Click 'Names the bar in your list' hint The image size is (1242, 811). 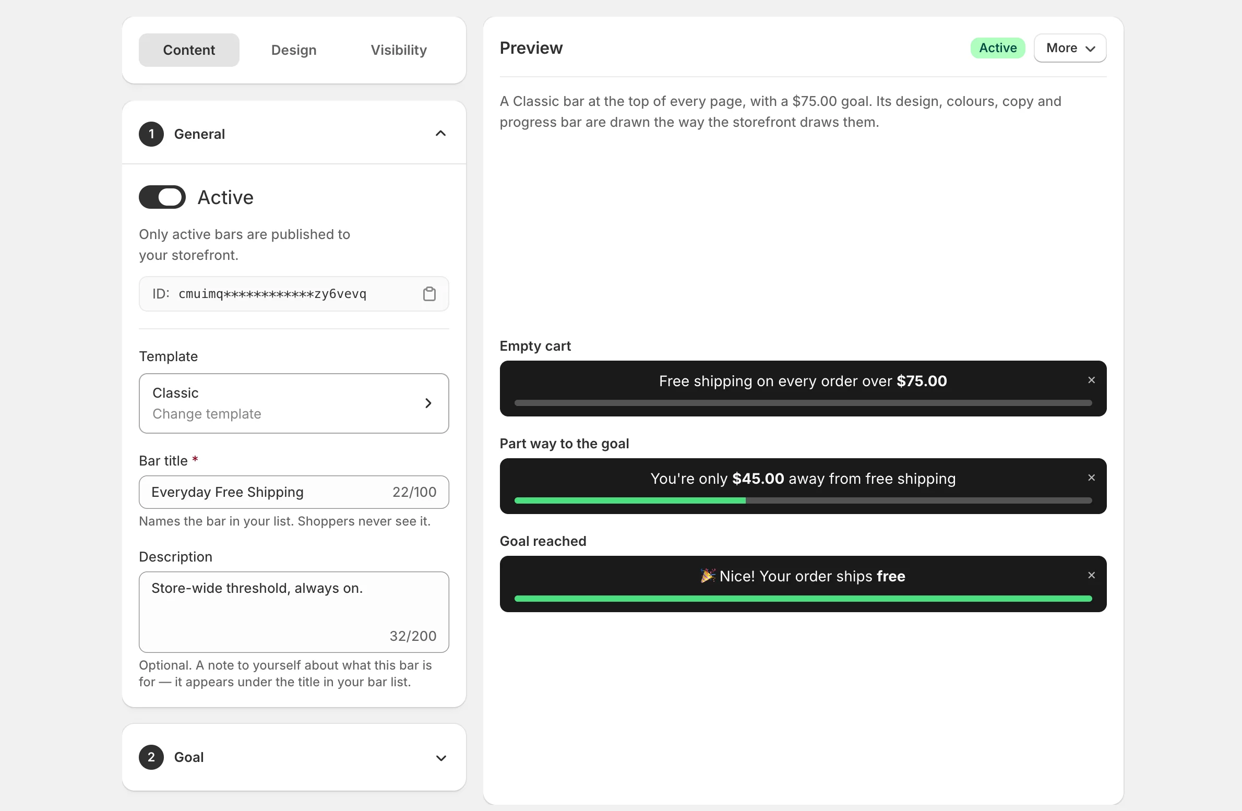coord(284,521)
